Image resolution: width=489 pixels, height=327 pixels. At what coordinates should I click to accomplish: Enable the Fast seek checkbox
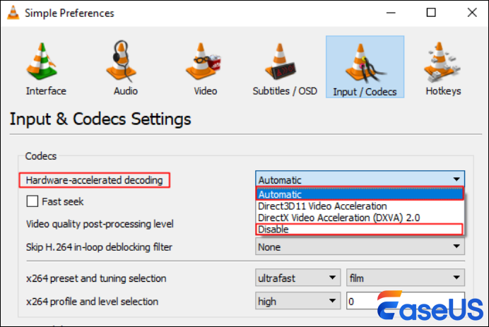pos(32,202)
